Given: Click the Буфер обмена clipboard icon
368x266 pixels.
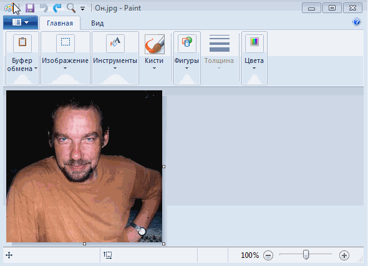Looking at the screenshot, I should click(x=22, y=43).
